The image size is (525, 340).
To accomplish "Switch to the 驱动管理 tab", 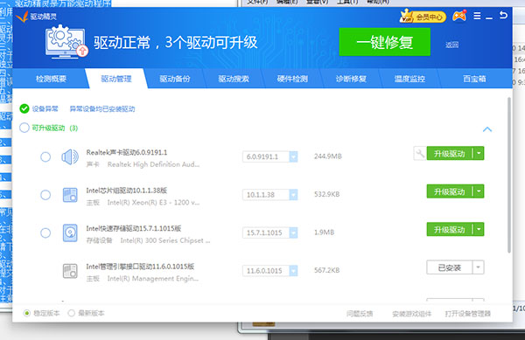I will [116, 79].
